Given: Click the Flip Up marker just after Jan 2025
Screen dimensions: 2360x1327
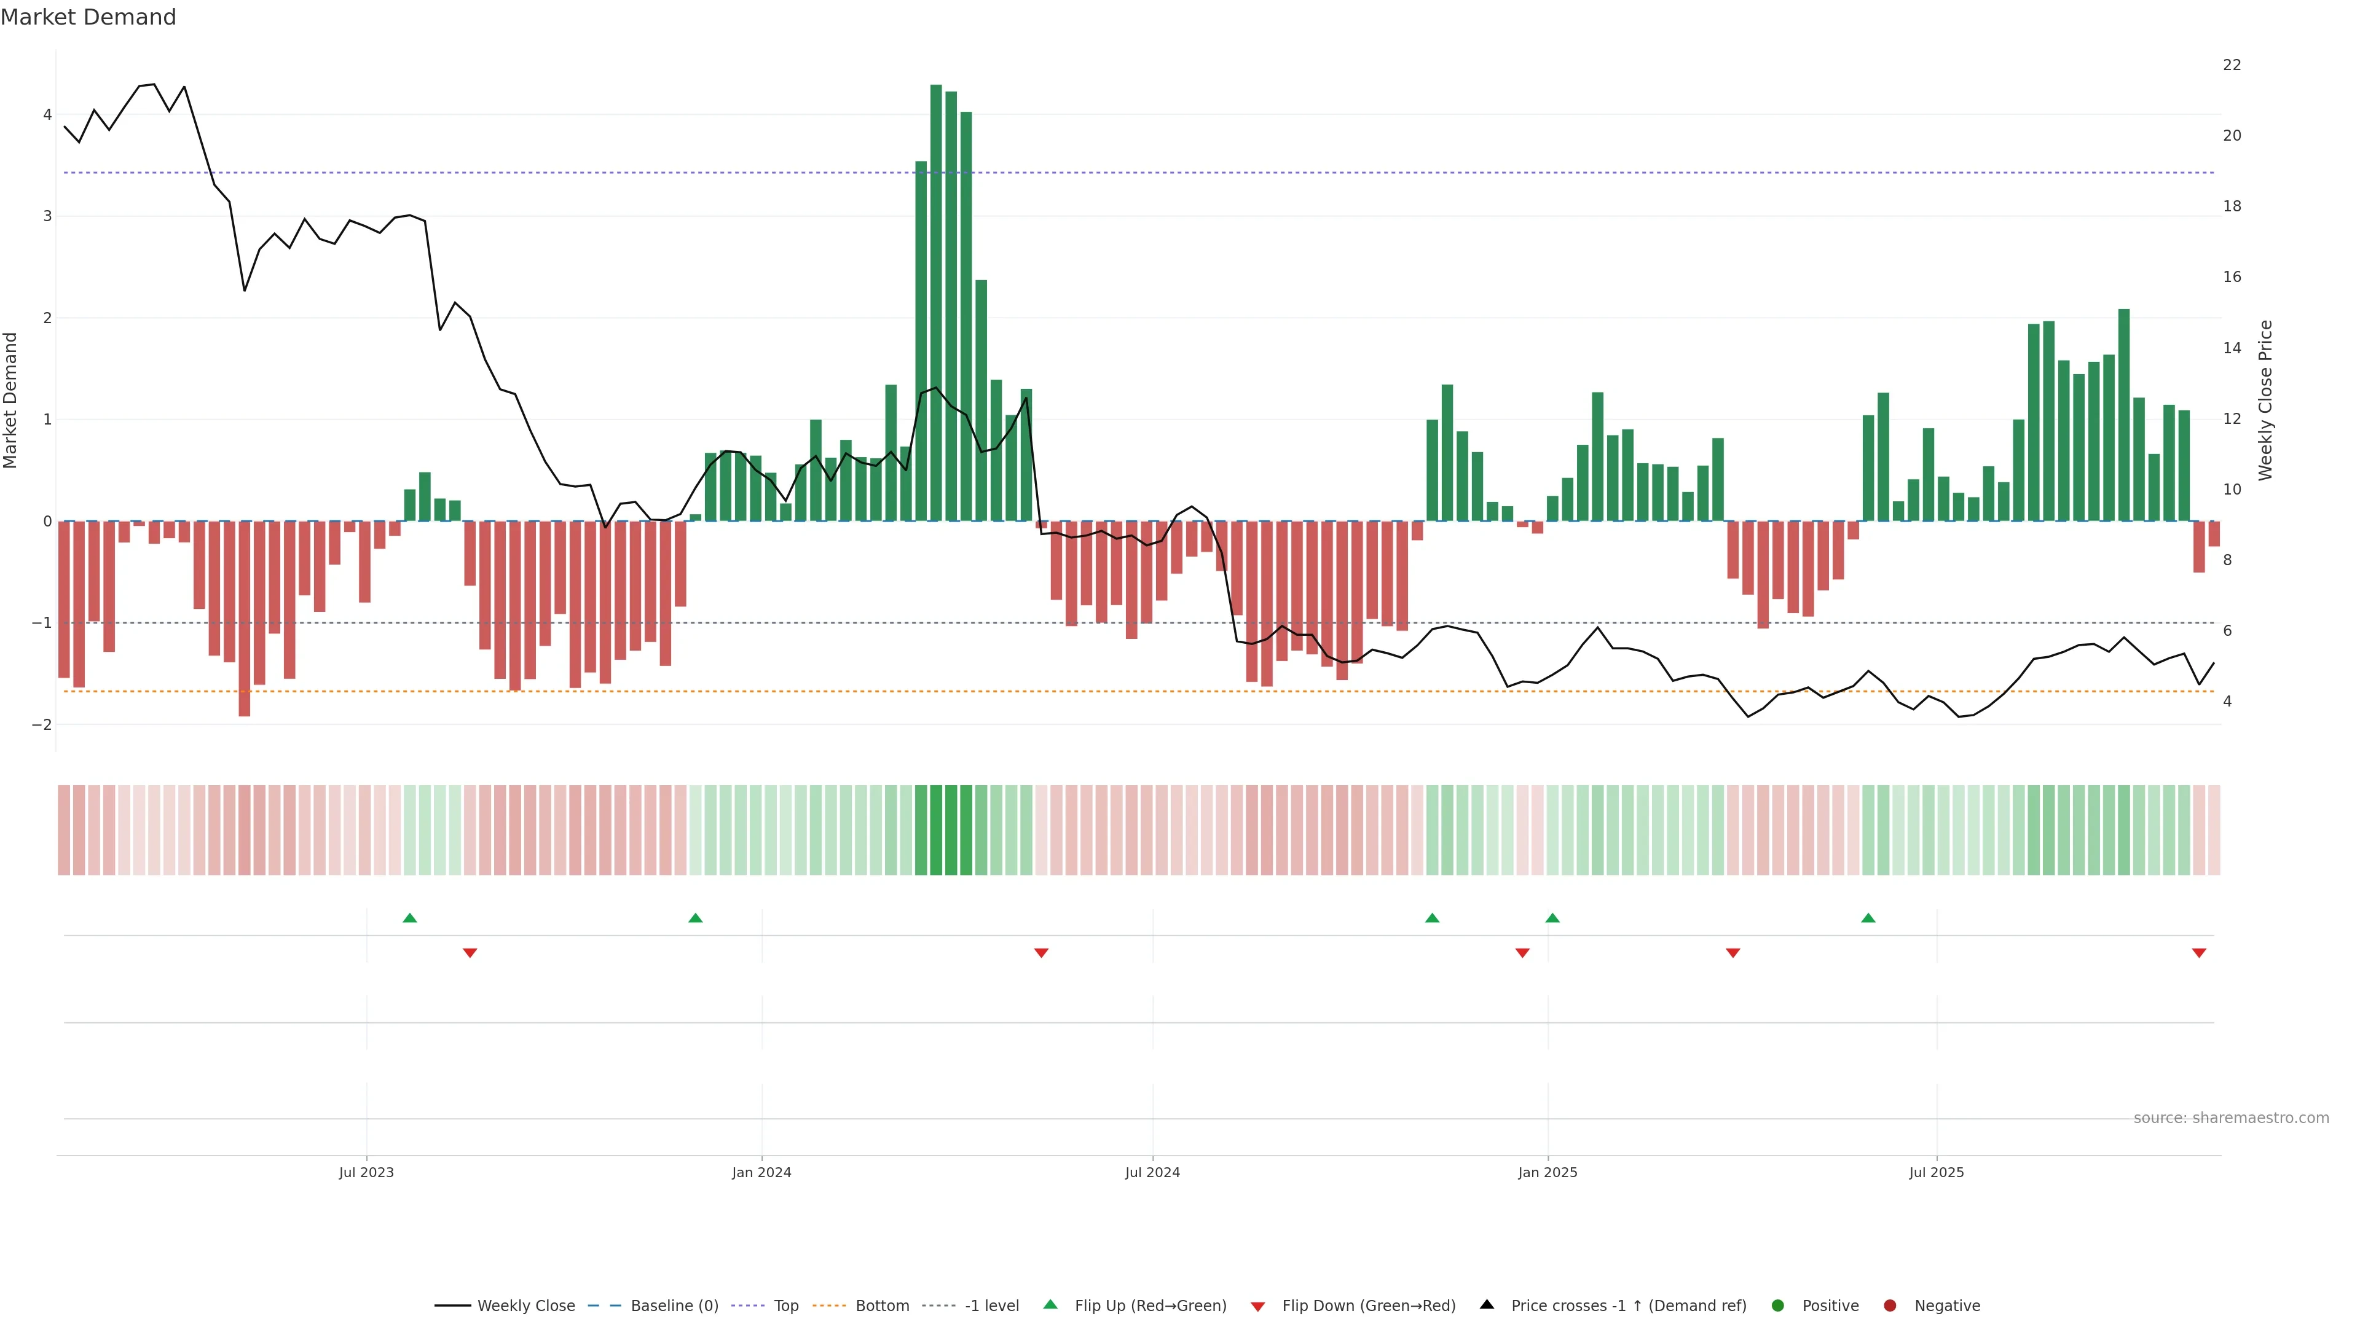Looking at the screenshot, I should coord(1552,918).
